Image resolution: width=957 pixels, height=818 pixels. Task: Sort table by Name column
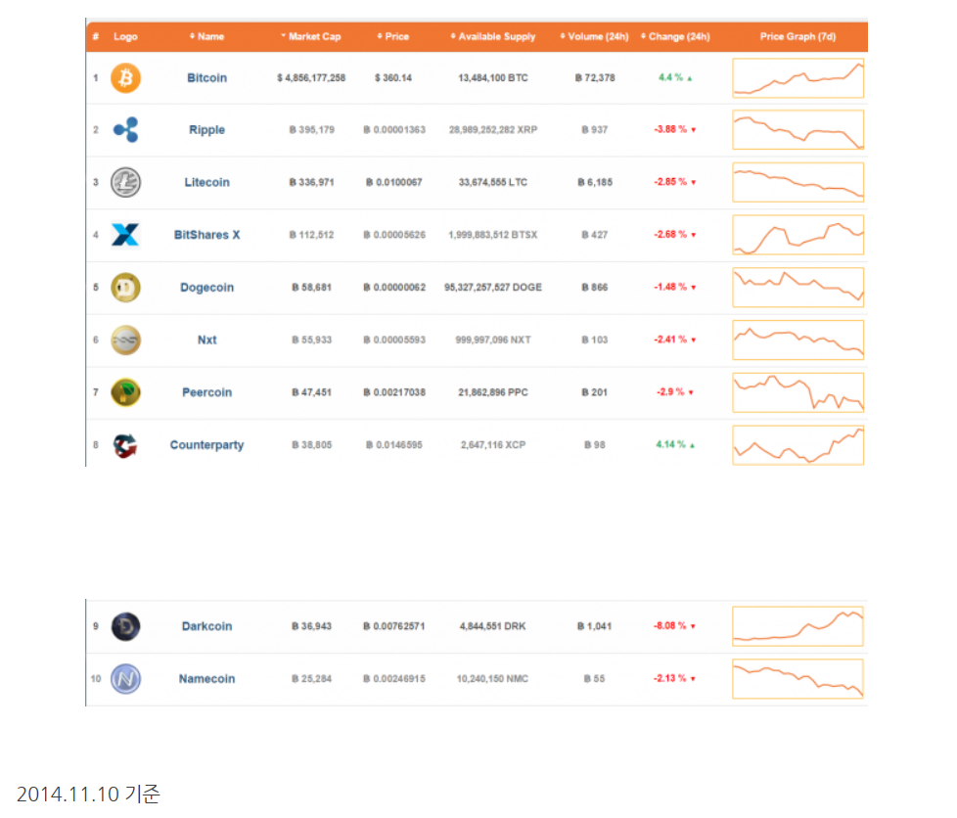pyautogui.click(x=206, y=36)
